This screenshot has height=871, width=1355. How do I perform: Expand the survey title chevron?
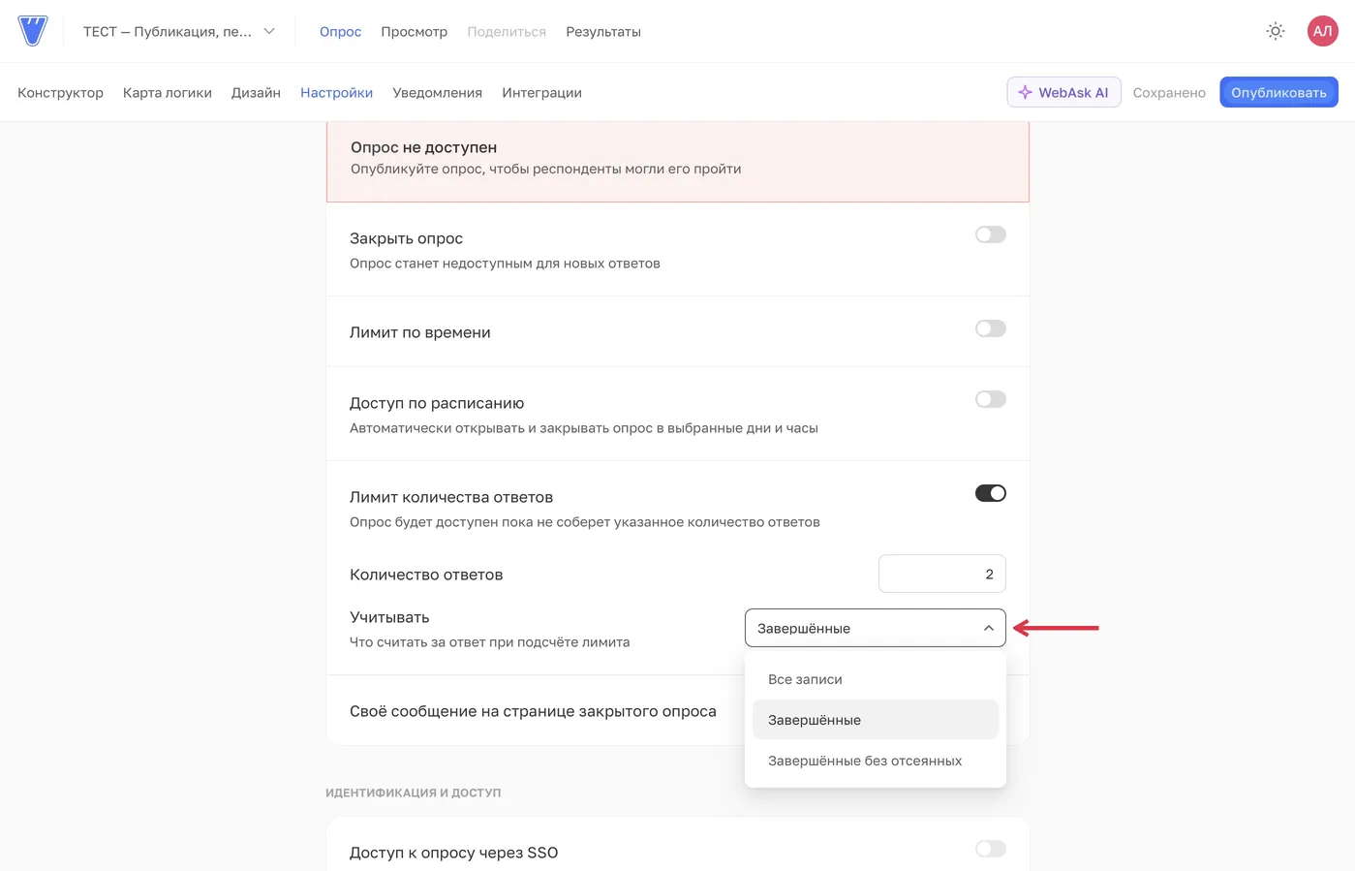coord(269,31)
